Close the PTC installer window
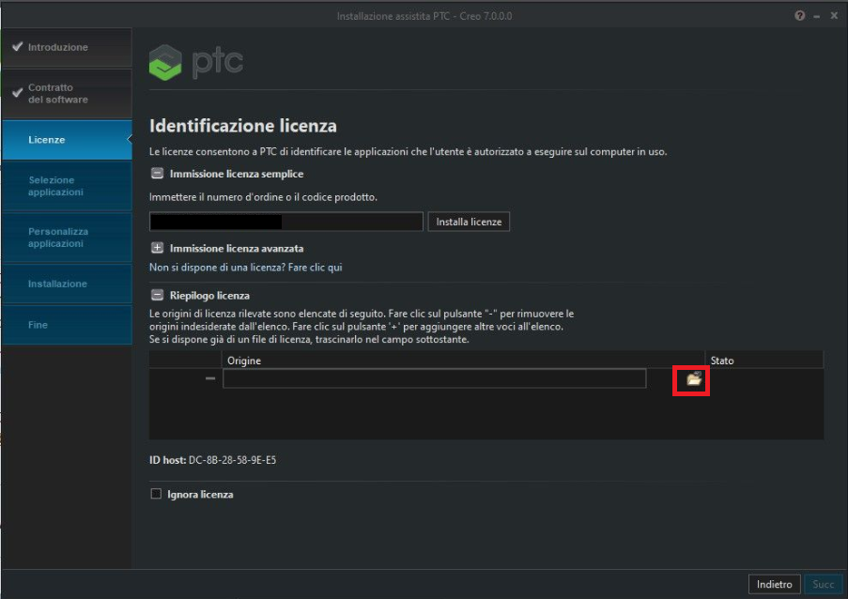This screenshot has height=599, width=848. [834, 16]
